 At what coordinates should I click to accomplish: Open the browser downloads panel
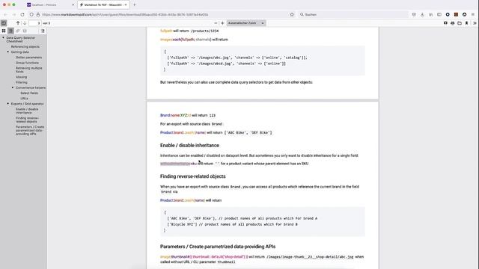pyautogui.click(x=422, y=14)
